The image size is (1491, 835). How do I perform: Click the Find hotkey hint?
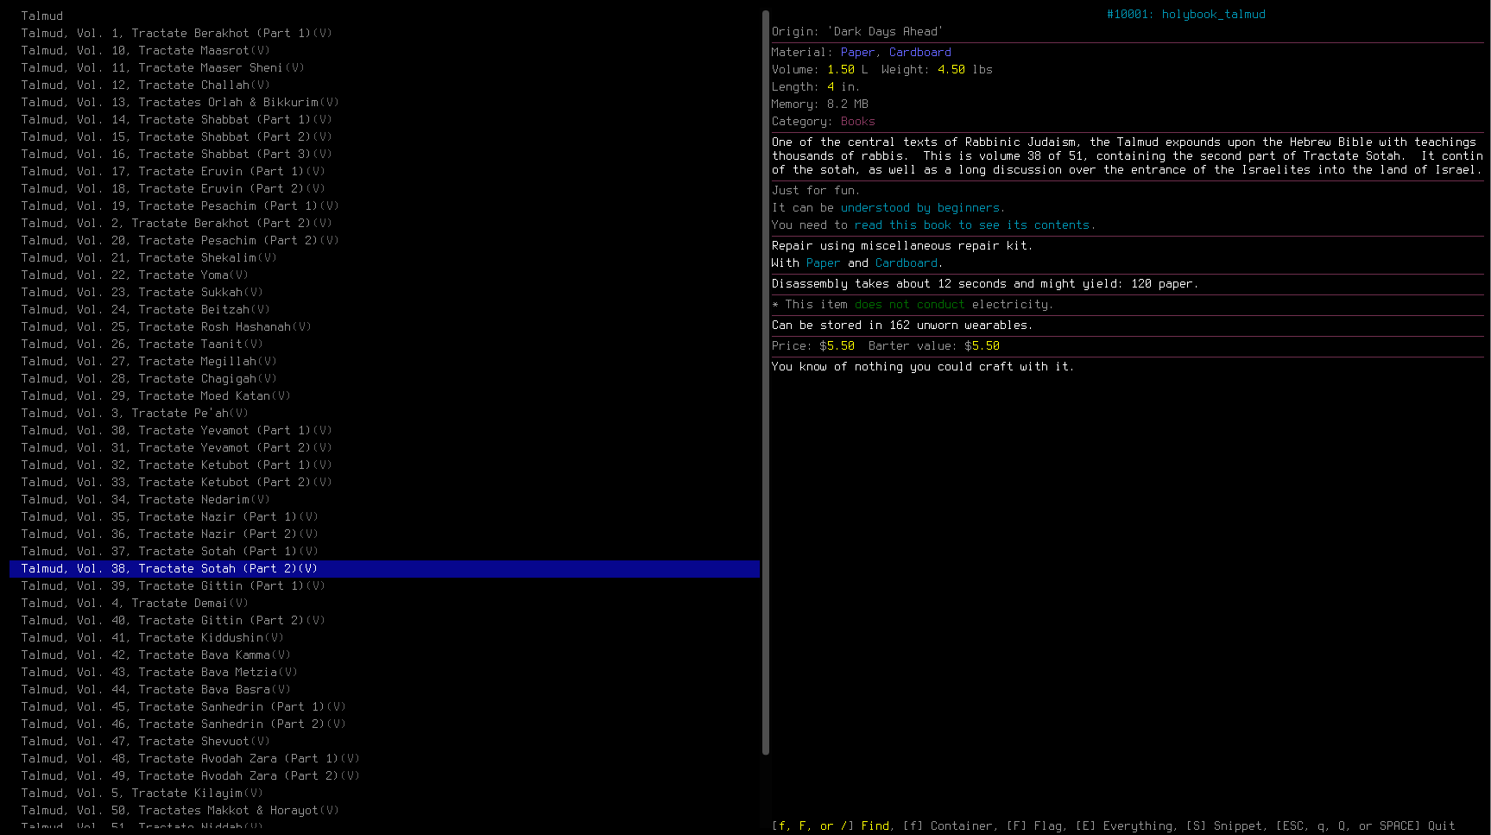coord(831,826)
